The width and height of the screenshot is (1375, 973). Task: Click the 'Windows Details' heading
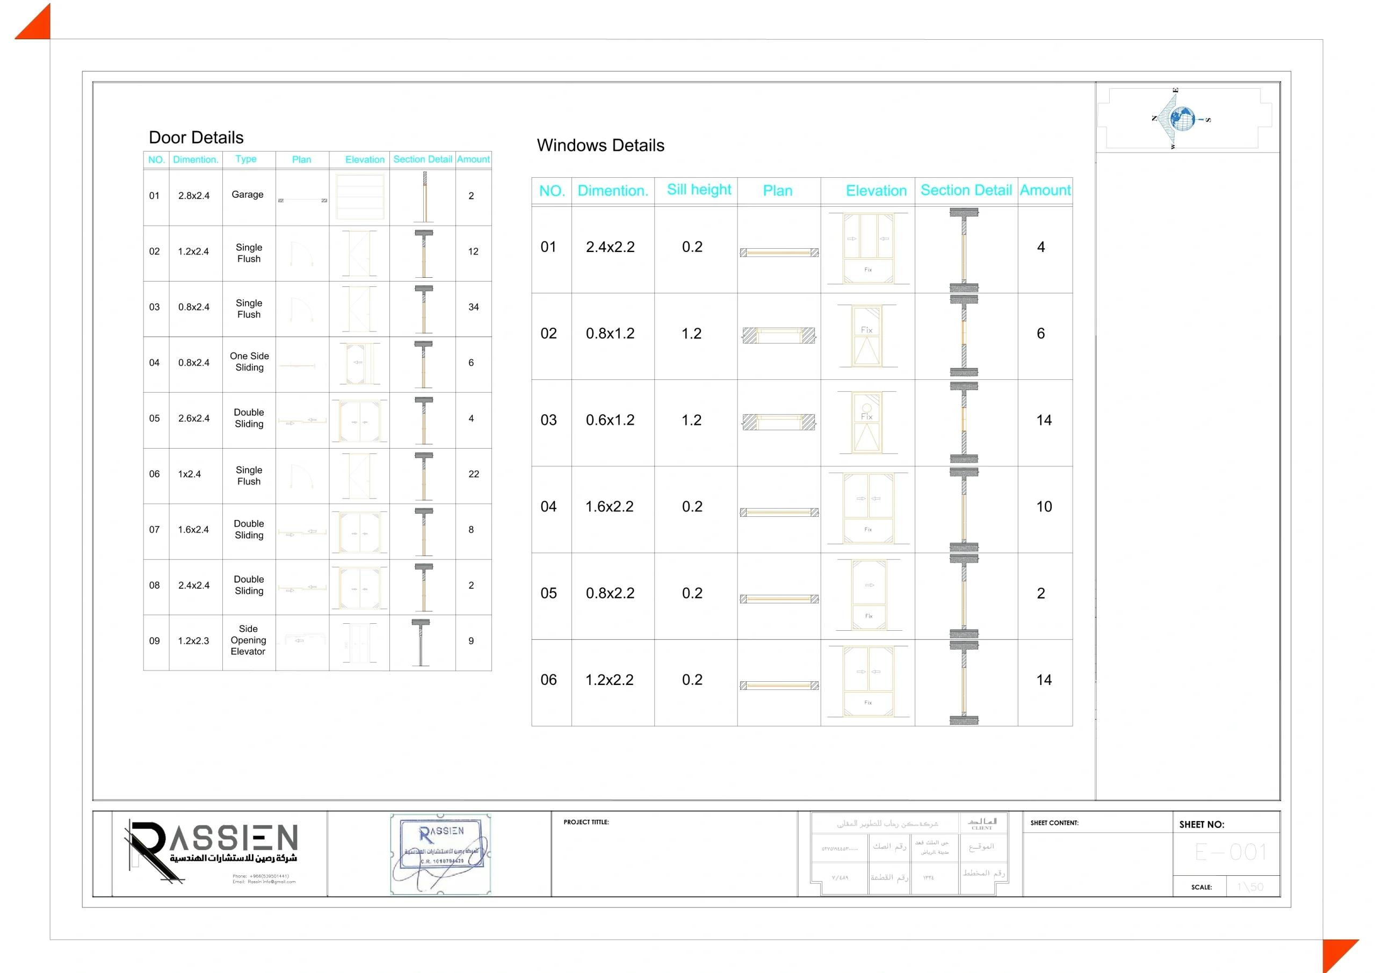tap(600, 146)
